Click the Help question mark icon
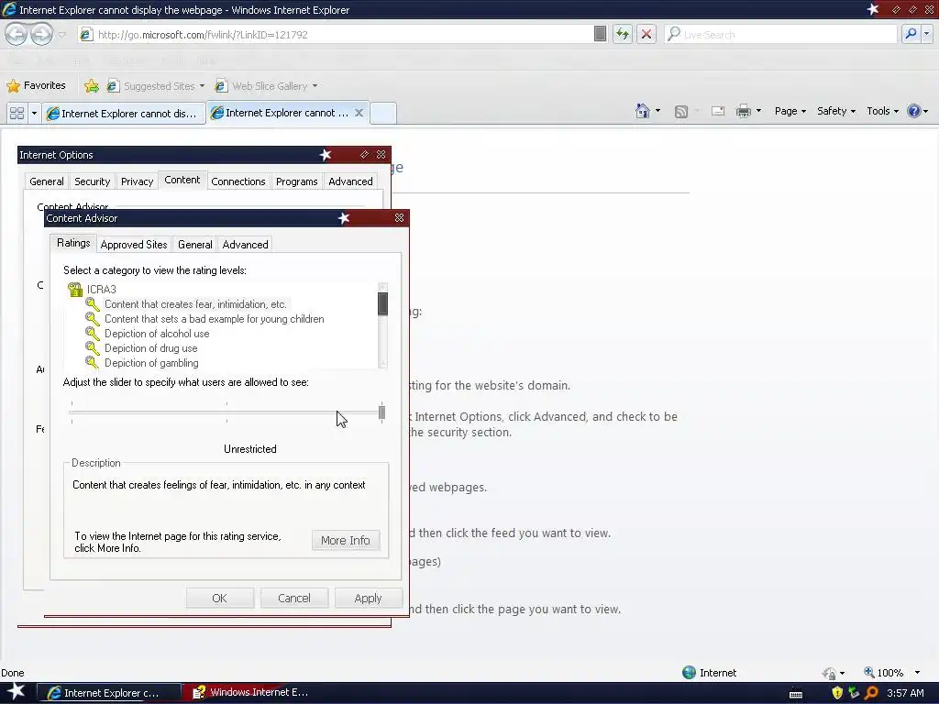Image resolution: width=939 pixels, height=704 pixels. [x=914, y=111]
